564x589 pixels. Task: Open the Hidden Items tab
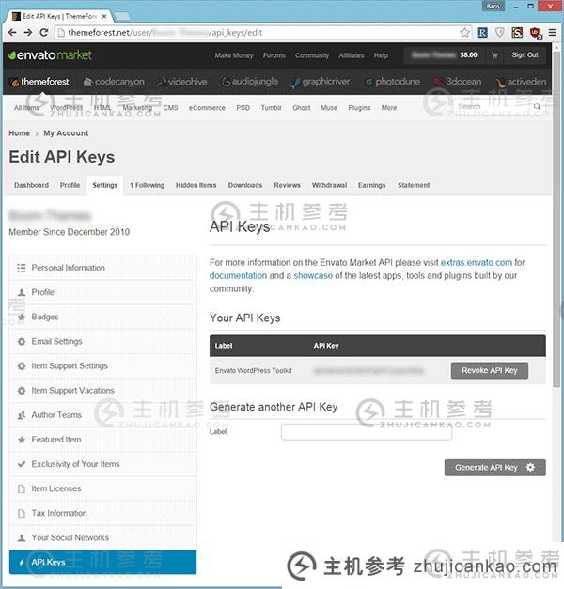click(x=196, y=185)
